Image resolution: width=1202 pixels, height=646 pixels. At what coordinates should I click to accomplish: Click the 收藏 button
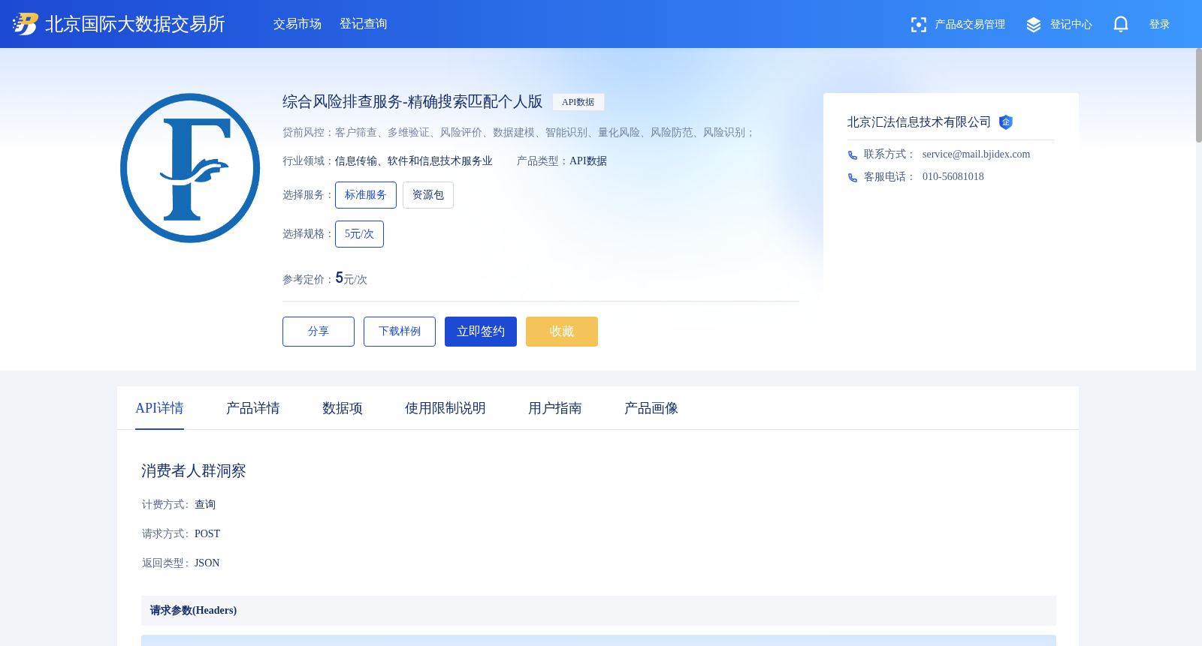pyautogui.click(x=562, y=332)
